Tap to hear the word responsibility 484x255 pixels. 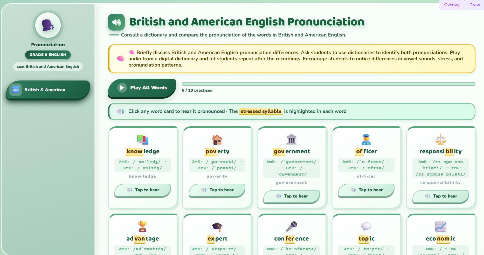[x=441, y=196]
